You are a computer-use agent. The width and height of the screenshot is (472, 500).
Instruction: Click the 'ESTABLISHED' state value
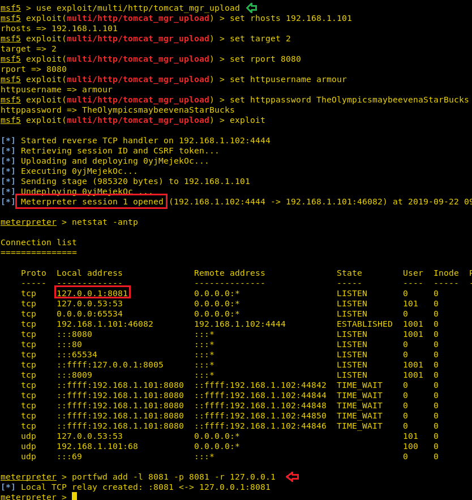tap(364, 324)
